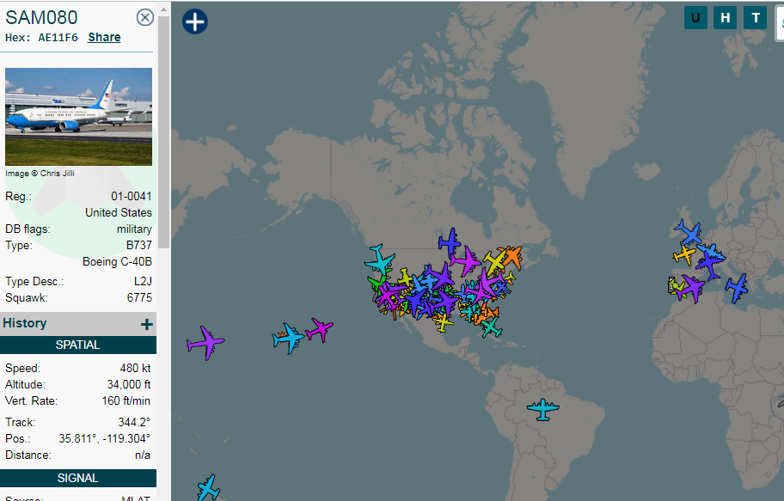Close the SAM080 aircraft info panel
Image resolution: width=784 pixels, height=501 pixels.
(145, 17)
